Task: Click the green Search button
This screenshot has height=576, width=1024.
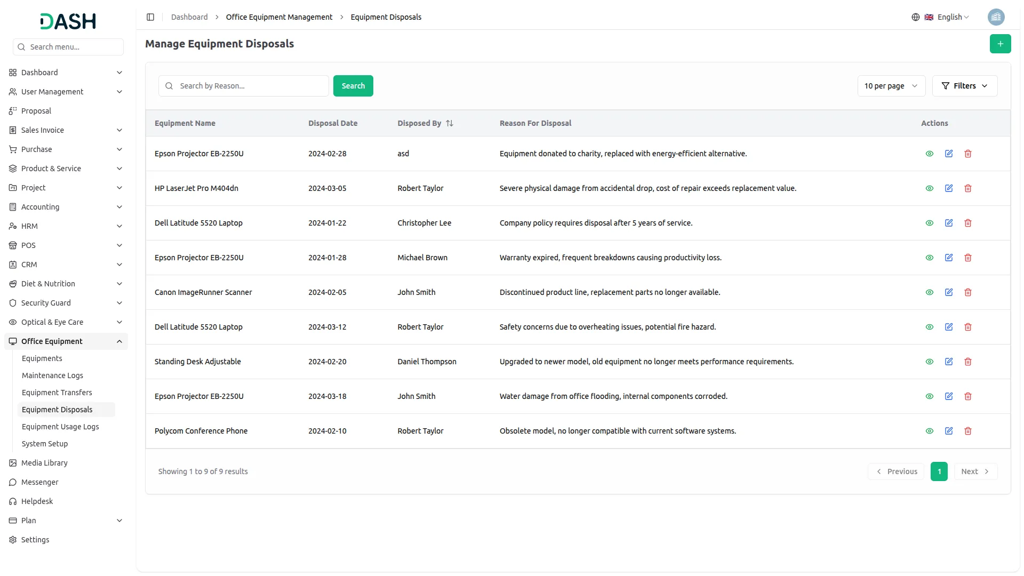Action: [x=353, y=86]
